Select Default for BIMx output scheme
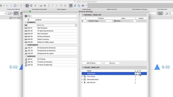 point(51,42)
